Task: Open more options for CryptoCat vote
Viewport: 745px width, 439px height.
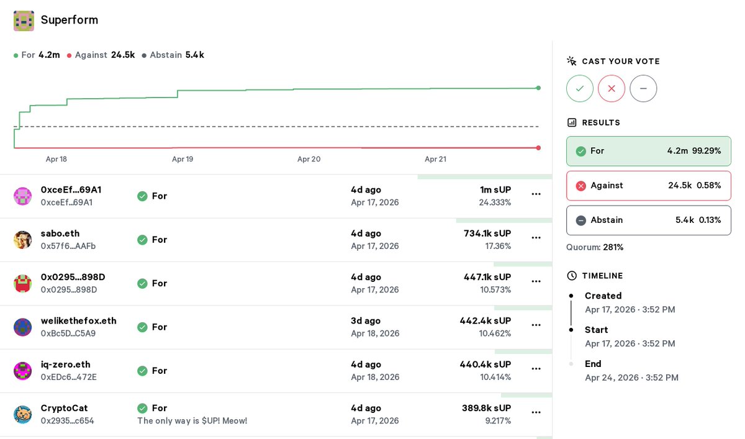Action: click(536, 412)
